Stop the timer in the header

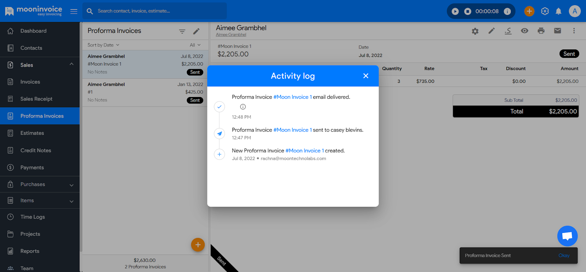(x=468, y=11)
